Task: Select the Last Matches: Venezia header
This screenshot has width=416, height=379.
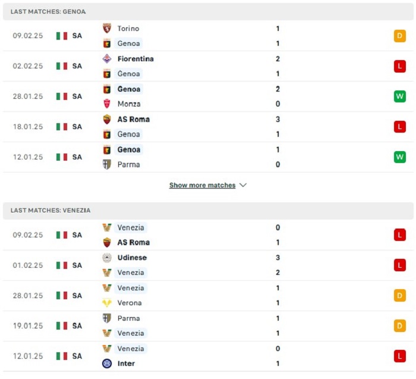Action: click(x=208, y=211)
